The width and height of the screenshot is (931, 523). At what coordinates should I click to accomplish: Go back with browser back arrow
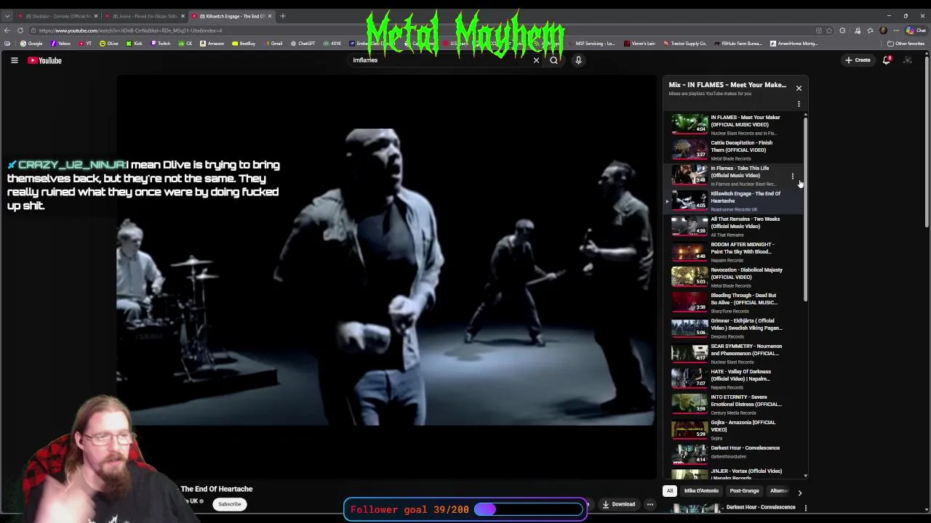point(7,31)
